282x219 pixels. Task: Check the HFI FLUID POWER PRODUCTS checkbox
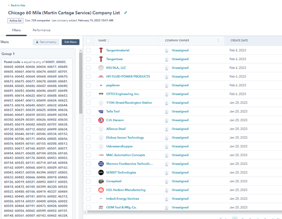(x=88, y=76)
